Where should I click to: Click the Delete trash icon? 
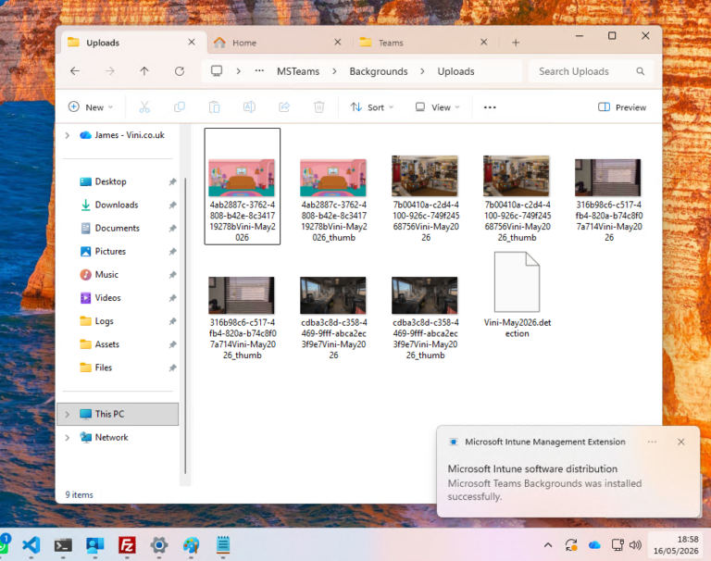point(319,107)
